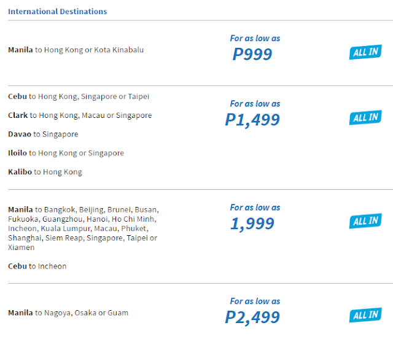Select the P1,499 fare price
The width and height of the screenshot is (393, 339).
[x=252, y=120]
